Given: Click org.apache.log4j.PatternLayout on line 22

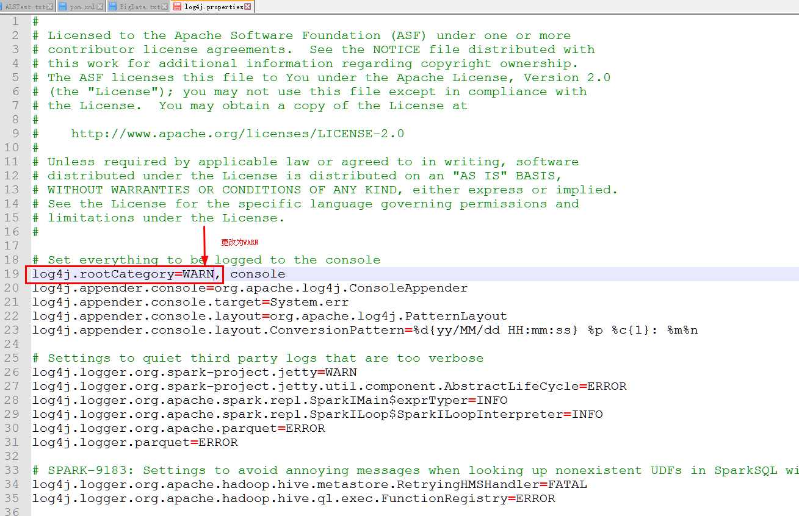Looking at the screenshot, I should click(x=388, y=316).
